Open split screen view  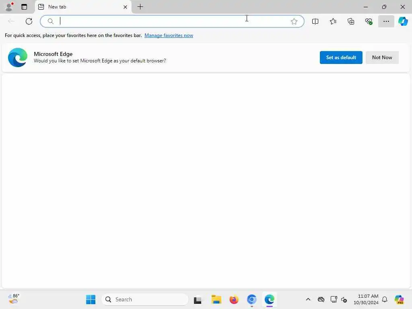[315, 21]
